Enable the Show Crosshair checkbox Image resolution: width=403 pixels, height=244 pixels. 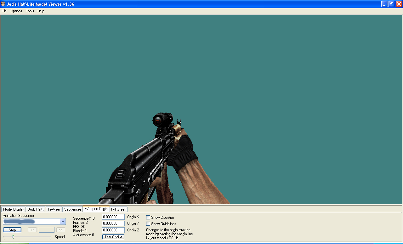tap(148, 218)
